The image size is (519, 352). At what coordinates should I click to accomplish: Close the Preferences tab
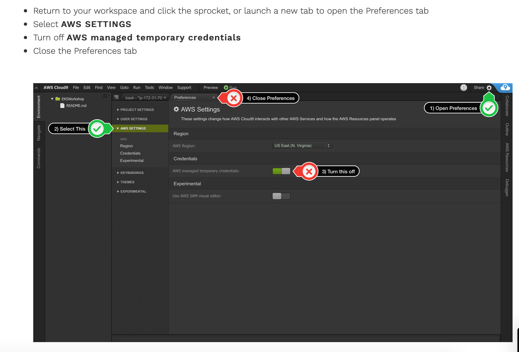click(x=214, y=98)
